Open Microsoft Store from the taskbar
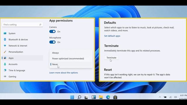 (115, 97)
